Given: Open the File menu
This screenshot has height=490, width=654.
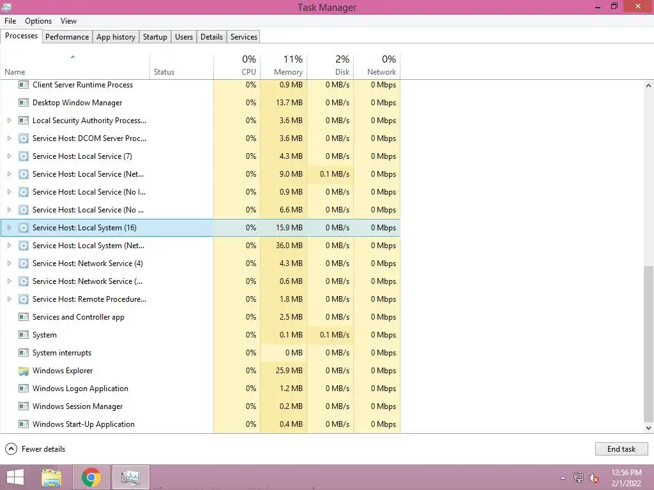Looking at the screenshot, I should click(10, 21).
